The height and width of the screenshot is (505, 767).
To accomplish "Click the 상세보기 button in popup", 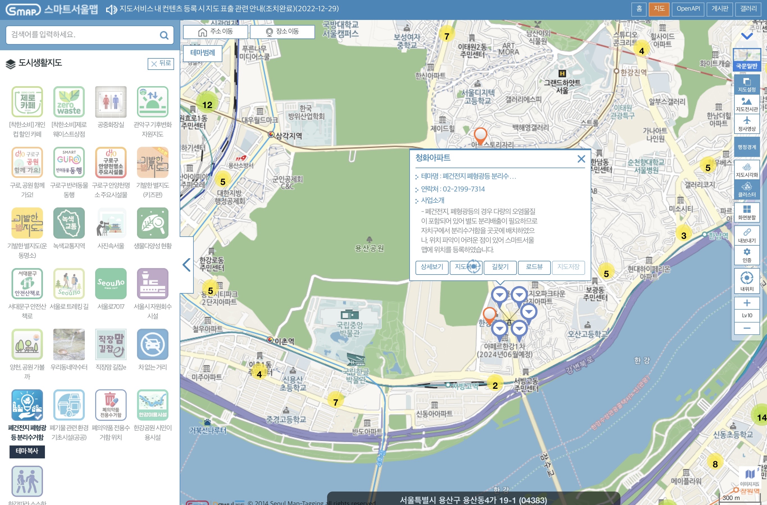I will (x=432, y=267).
